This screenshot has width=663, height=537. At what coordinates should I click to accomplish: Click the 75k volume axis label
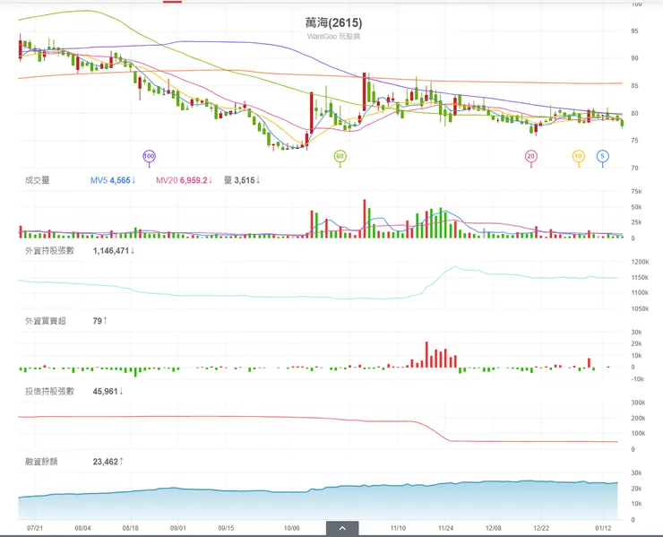tap(636, 191)
